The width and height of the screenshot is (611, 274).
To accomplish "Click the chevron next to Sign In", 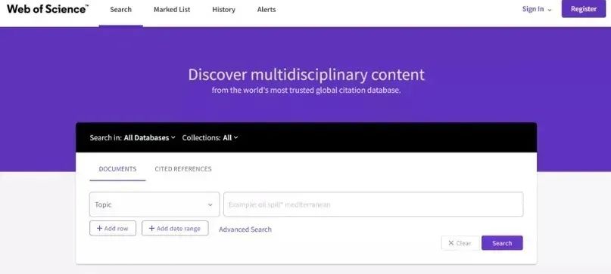I will coord(550,10).
